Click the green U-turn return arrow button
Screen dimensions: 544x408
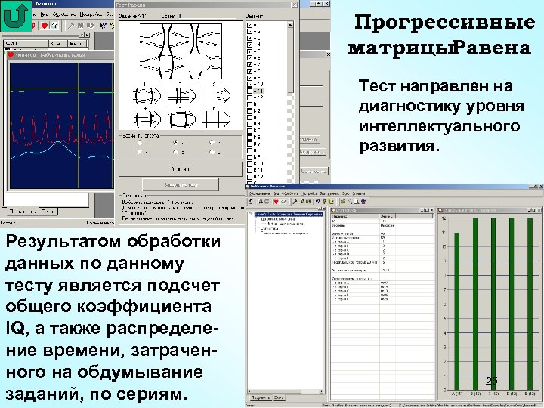pyautogui.click(x=16, y=16)
